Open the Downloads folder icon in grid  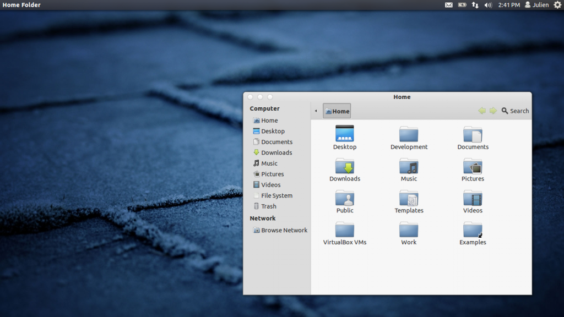345,166
